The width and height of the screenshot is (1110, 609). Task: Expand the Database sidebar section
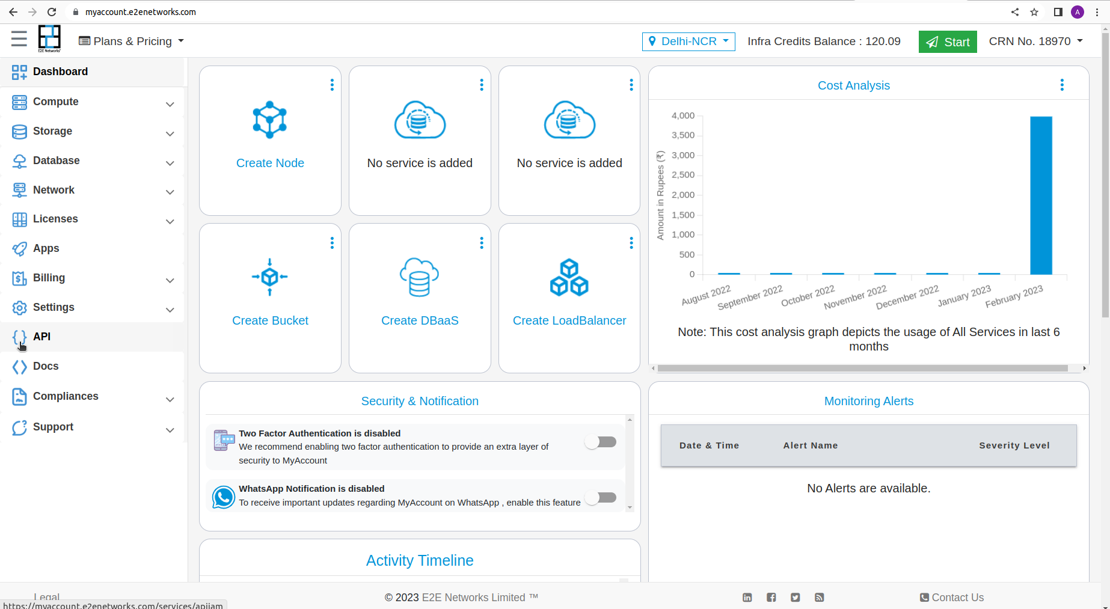93,161
